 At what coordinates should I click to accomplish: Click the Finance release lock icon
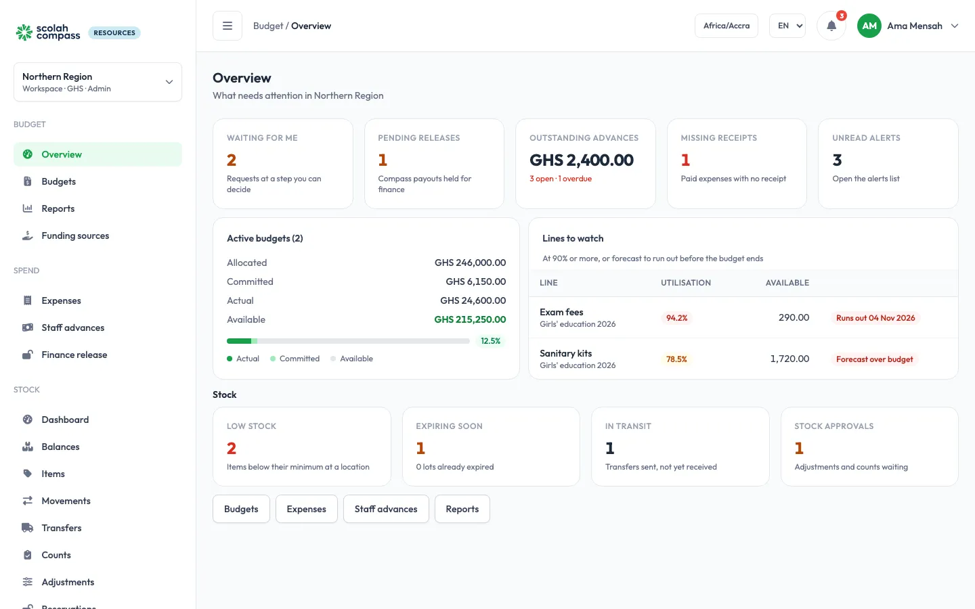tap(28, 355)
